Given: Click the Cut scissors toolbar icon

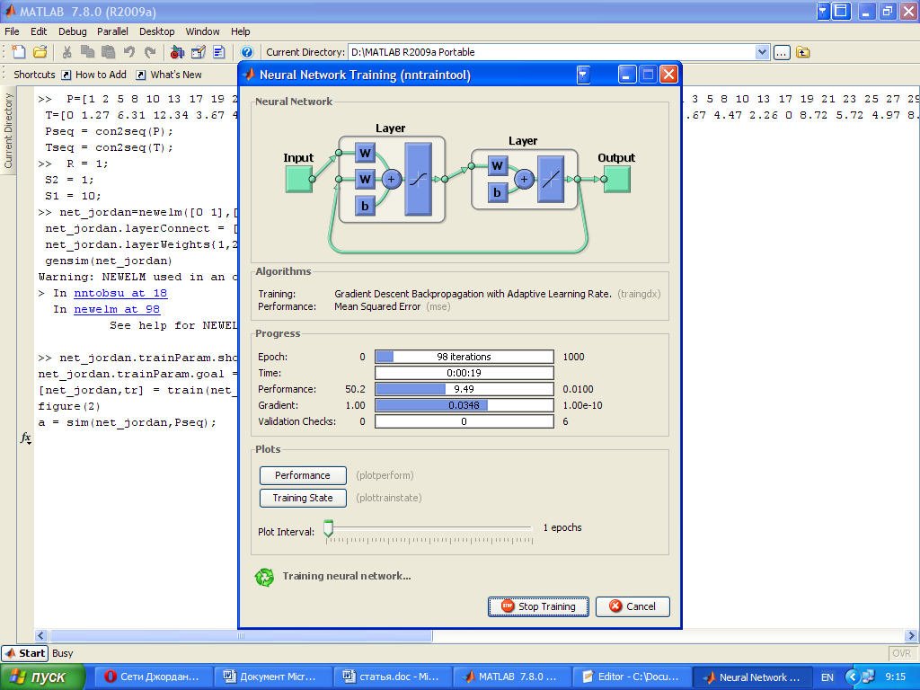Looking at the screenshot, I should point(66,51).
